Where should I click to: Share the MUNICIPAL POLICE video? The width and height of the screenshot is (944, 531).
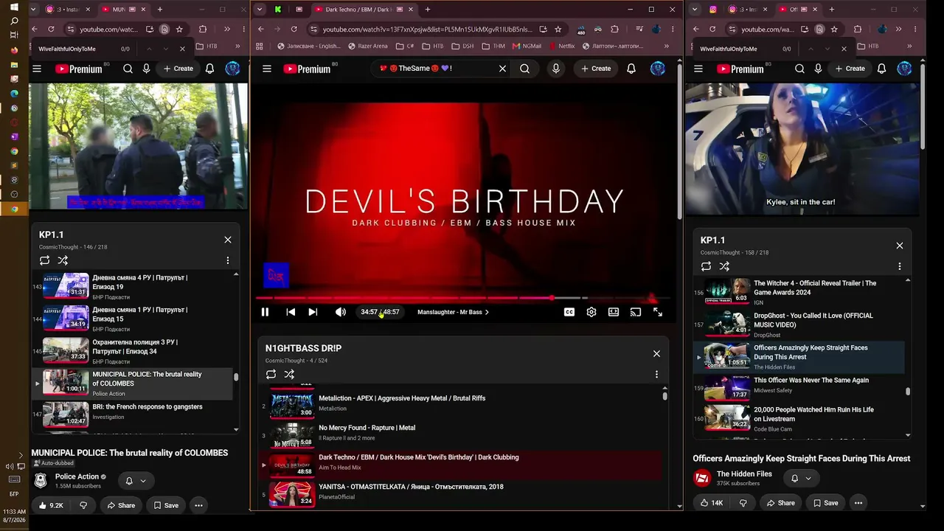pos(121,505)
